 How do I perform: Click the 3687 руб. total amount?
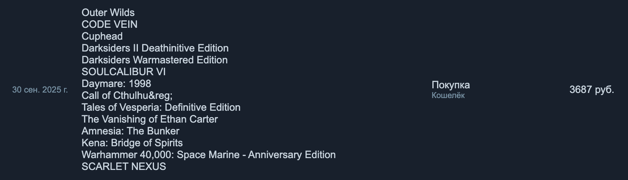(592, 90)
